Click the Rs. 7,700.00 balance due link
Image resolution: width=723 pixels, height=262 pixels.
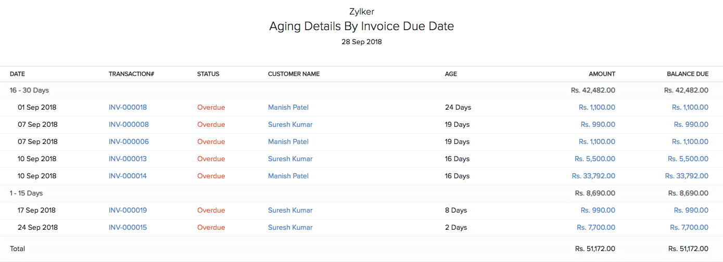689,228
